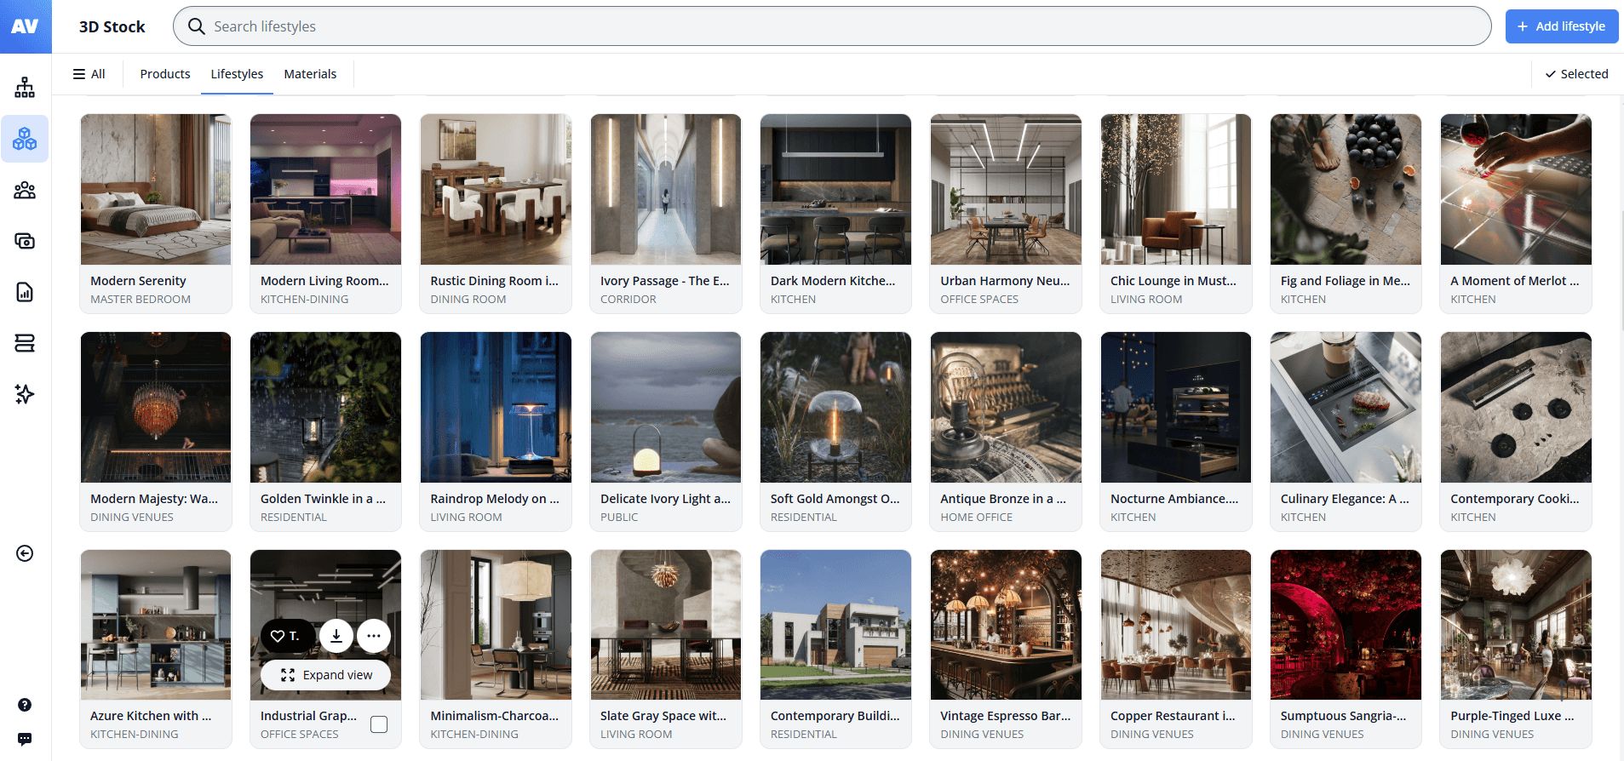This screenshot has width=1624, height=761.
Task: Toggle the Selected filter
Action: click(1577, 74)
